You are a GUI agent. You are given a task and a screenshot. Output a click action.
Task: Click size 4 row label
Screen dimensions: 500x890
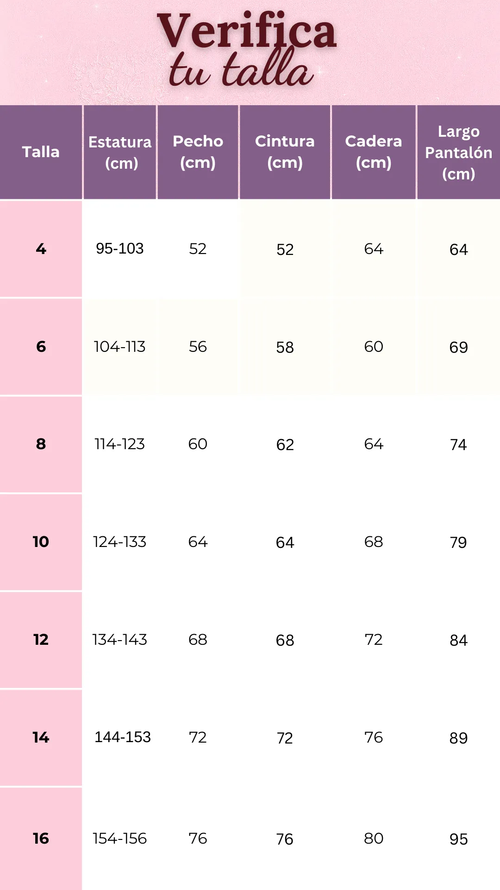pos(41,249)
